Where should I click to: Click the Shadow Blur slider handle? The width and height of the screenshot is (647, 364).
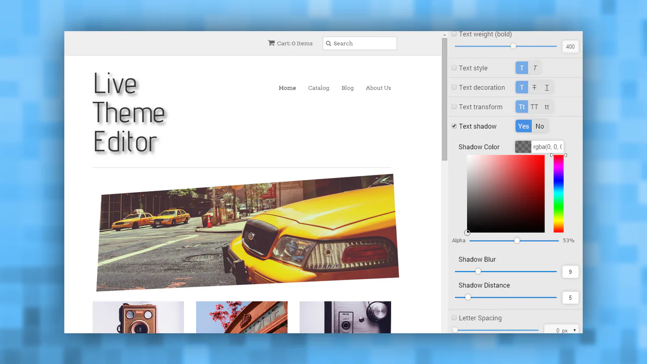coord(478,271)
